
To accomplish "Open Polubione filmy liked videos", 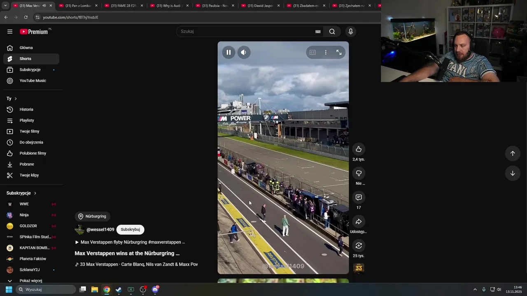I will 31,153.
